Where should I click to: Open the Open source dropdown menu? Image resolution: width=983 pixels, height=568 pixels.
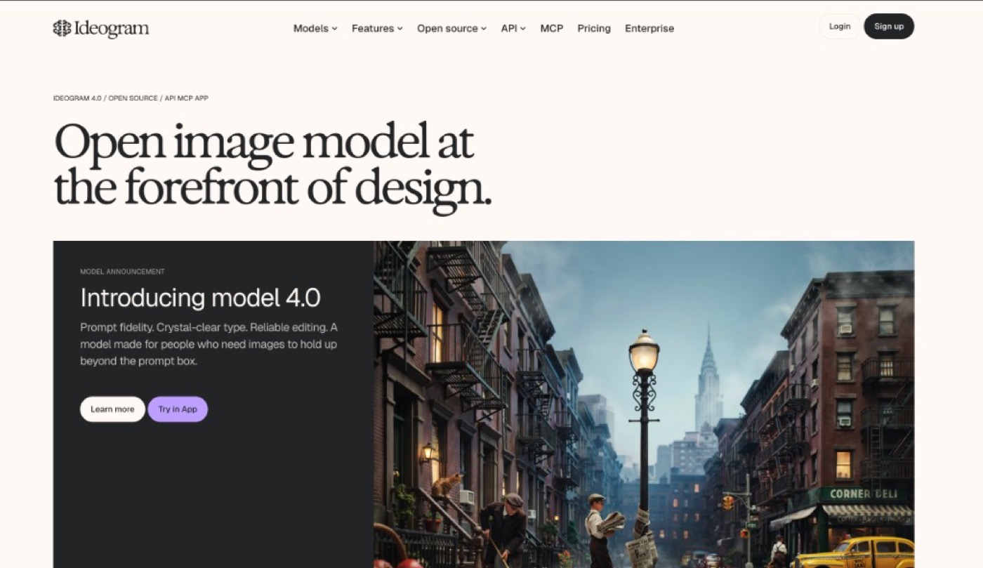451,29
